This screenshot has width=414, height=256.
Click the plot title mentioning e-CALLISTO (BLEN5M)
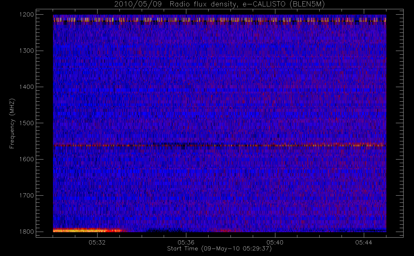coord(220,4)
